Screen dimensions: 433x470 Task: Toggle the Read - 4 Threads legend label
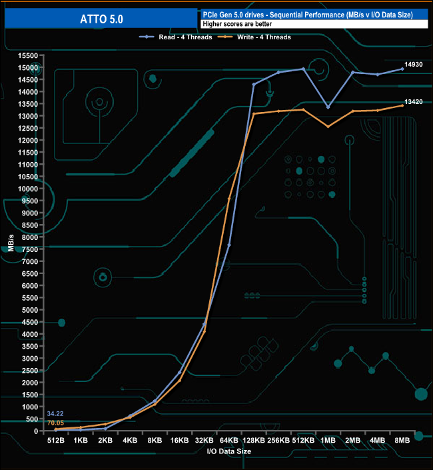point(185,37)
